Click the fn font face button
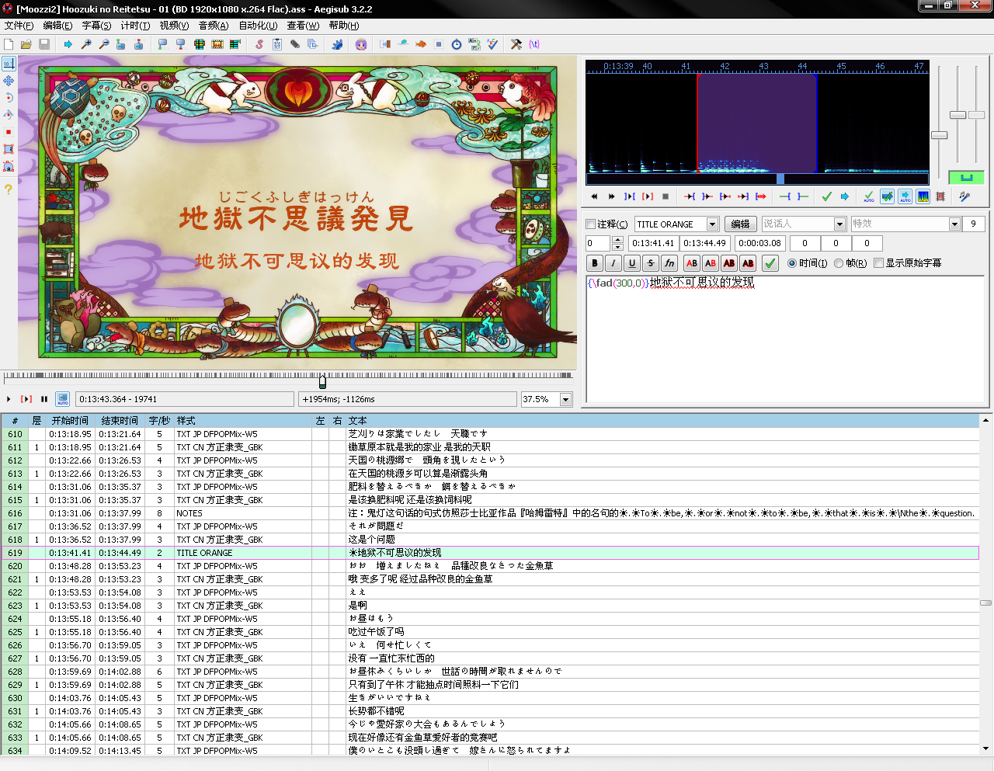The image size is (994, 771). [669, 263]
